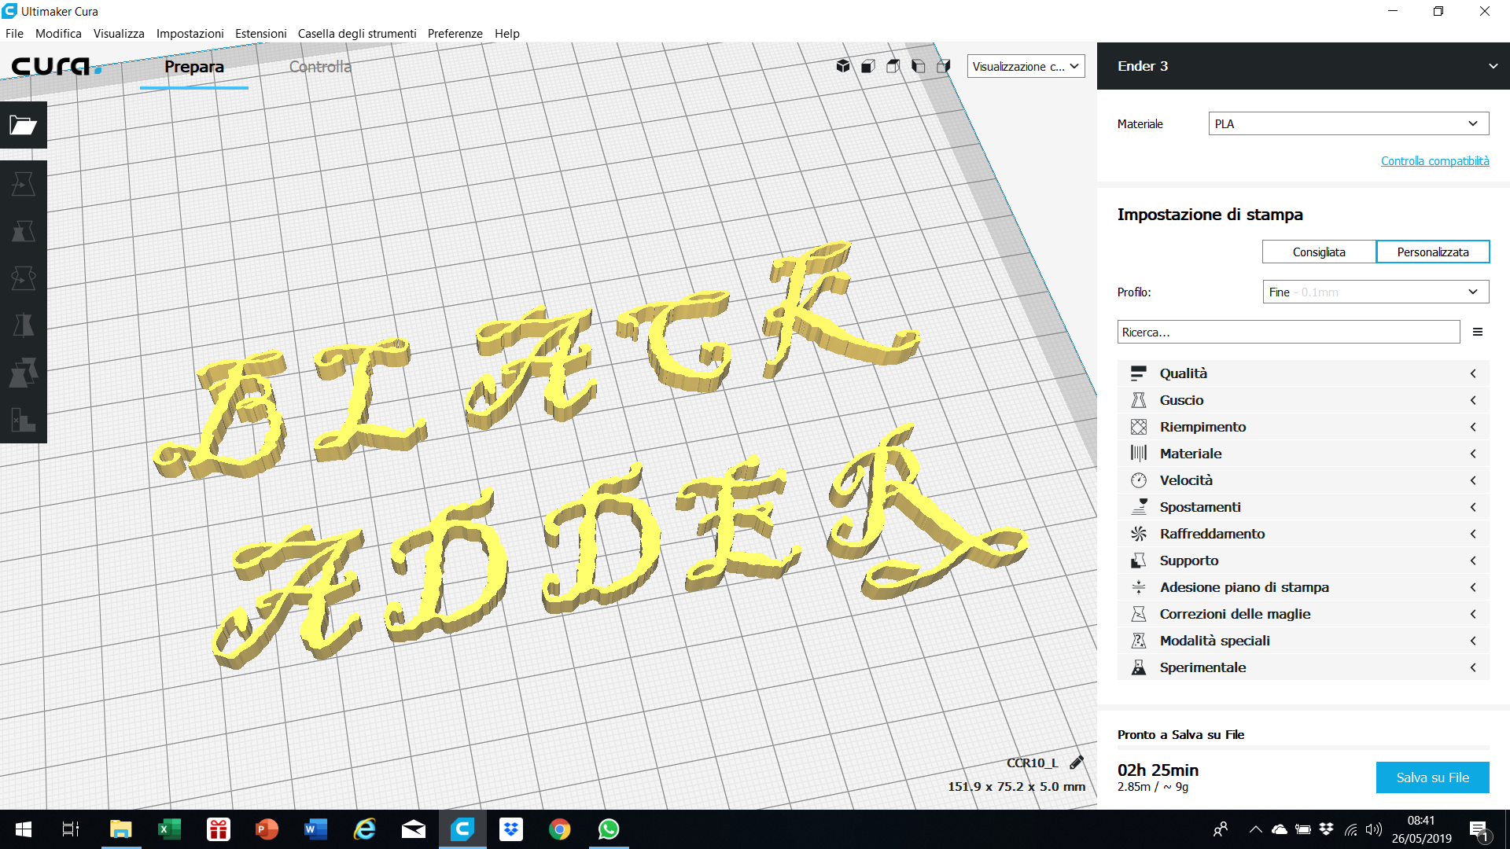Switch to the Controlla tab
This screenshot has height=849, width=1510.
coord(320,67)
